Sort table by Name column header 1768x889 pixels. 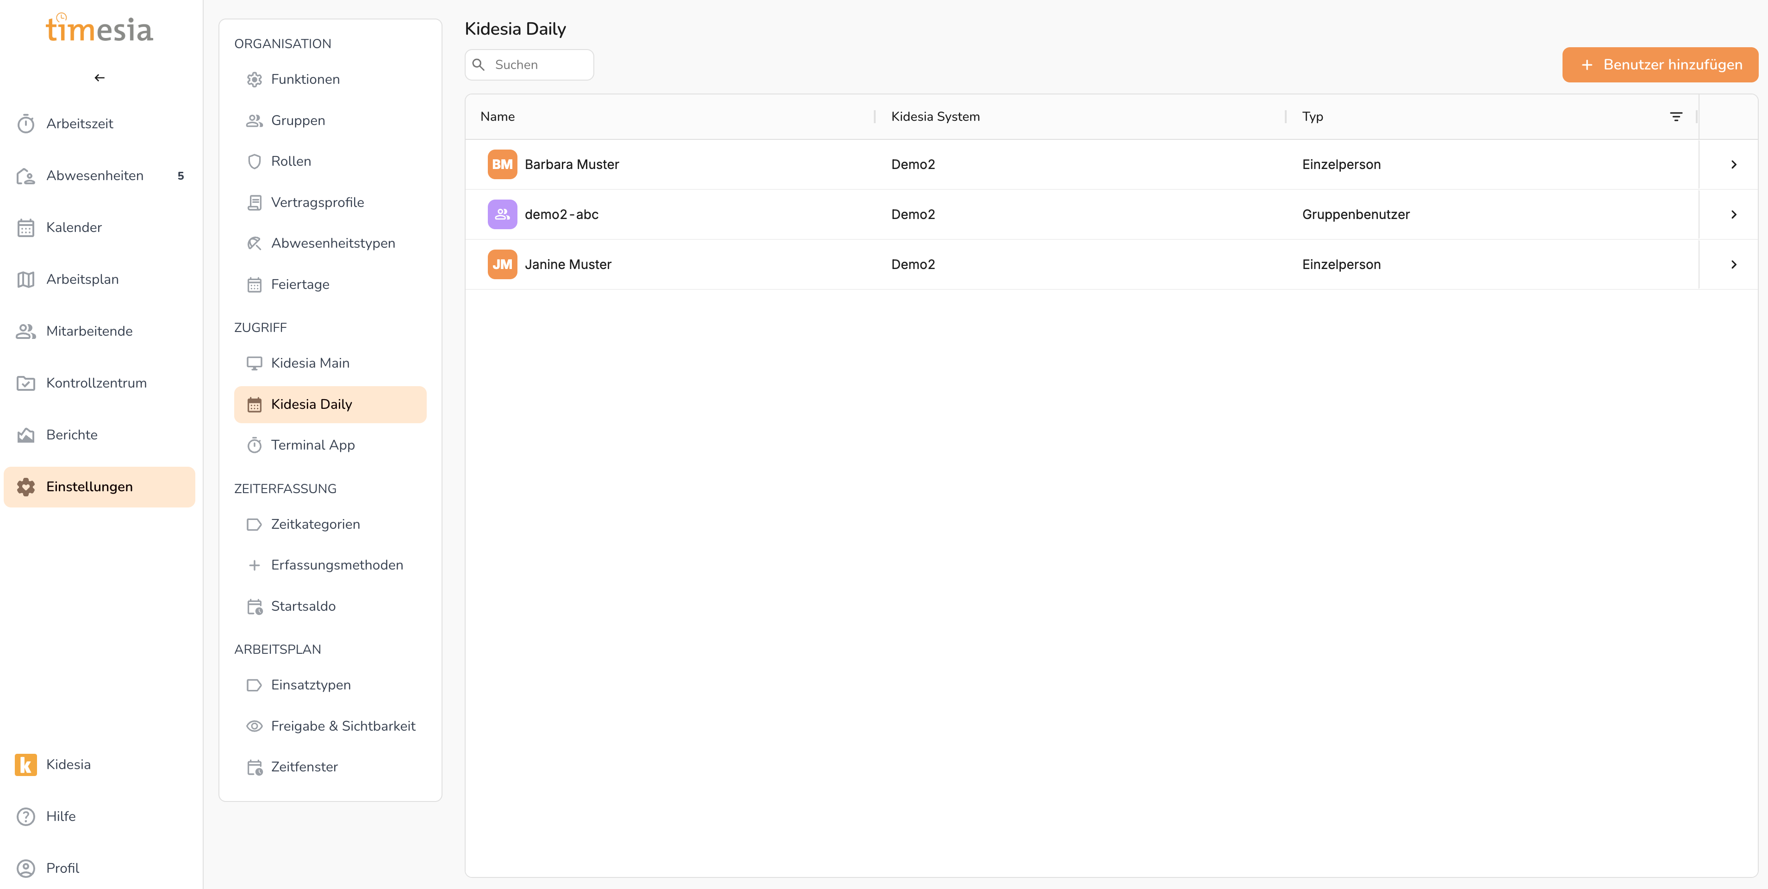coord(498,117)
